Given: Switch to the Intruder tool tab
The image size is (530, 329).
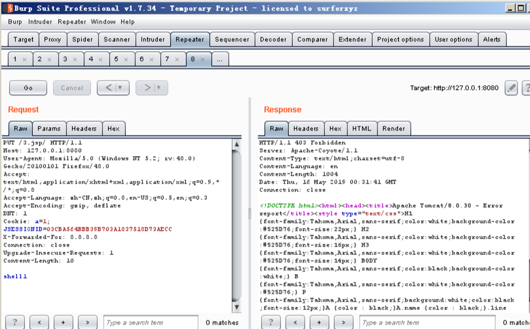Looking at the screenshot, I should click(153, 39).
